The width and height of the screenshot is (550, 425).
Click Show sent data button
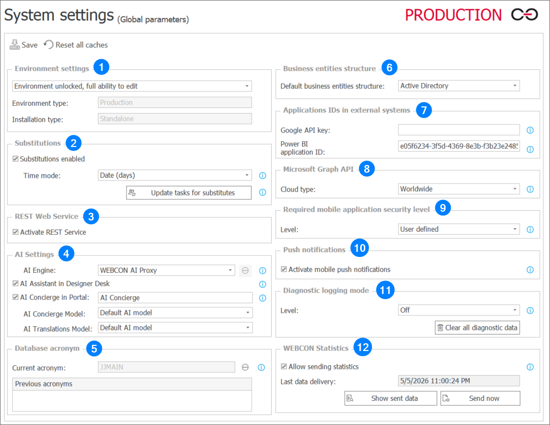(391, 398)
